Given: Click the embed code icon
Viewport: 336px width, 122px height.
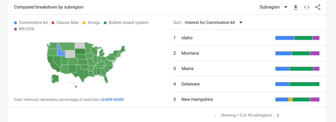Looking at the screenshot, I should click(307, 7).
